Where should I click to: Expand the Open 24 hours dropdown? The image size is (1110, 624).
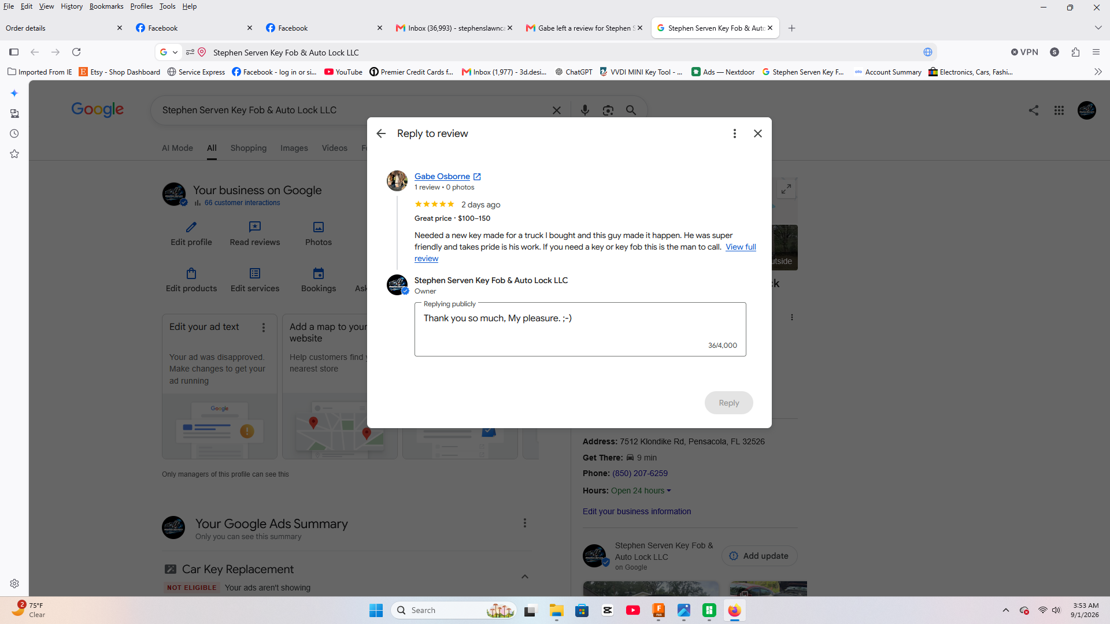point(641,491)
